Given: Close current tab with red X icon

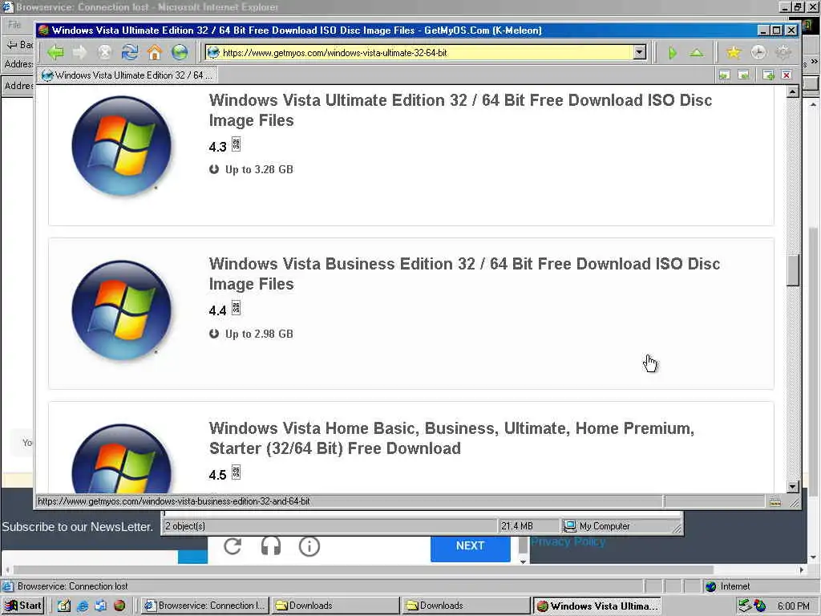Looking at the screenshot, I should (787, 75).
